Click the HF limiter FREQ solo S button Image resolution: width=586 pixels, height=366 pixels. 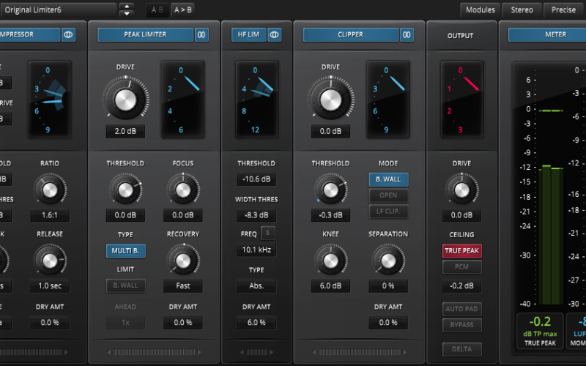tap(268, 234)
